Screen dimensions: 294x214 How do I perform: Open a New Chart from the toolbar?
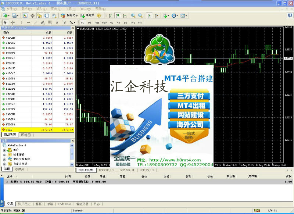(5, 15)
